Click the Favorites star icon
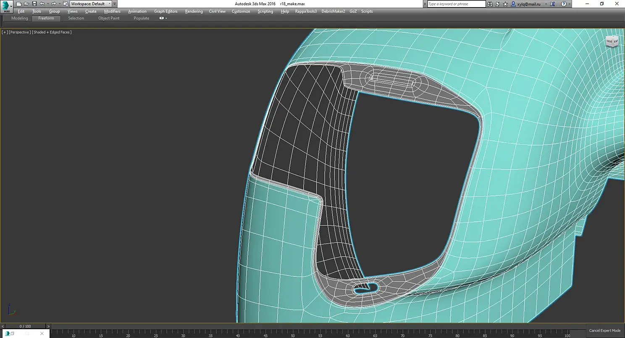The height and width of the screenshot is (338, 625). pos(505,4)
